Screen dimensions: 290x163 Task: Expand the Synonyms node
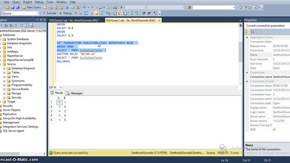coord(4,81)
